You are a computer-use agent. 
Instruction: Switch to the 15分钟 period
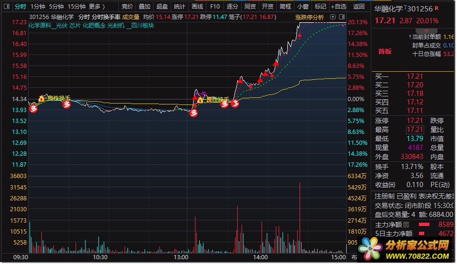coord(77,6)
